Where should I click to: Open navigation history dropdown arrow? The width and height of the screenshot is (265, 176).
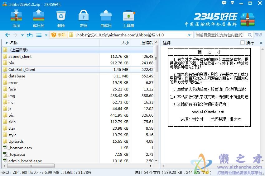(x=22, y=35)
